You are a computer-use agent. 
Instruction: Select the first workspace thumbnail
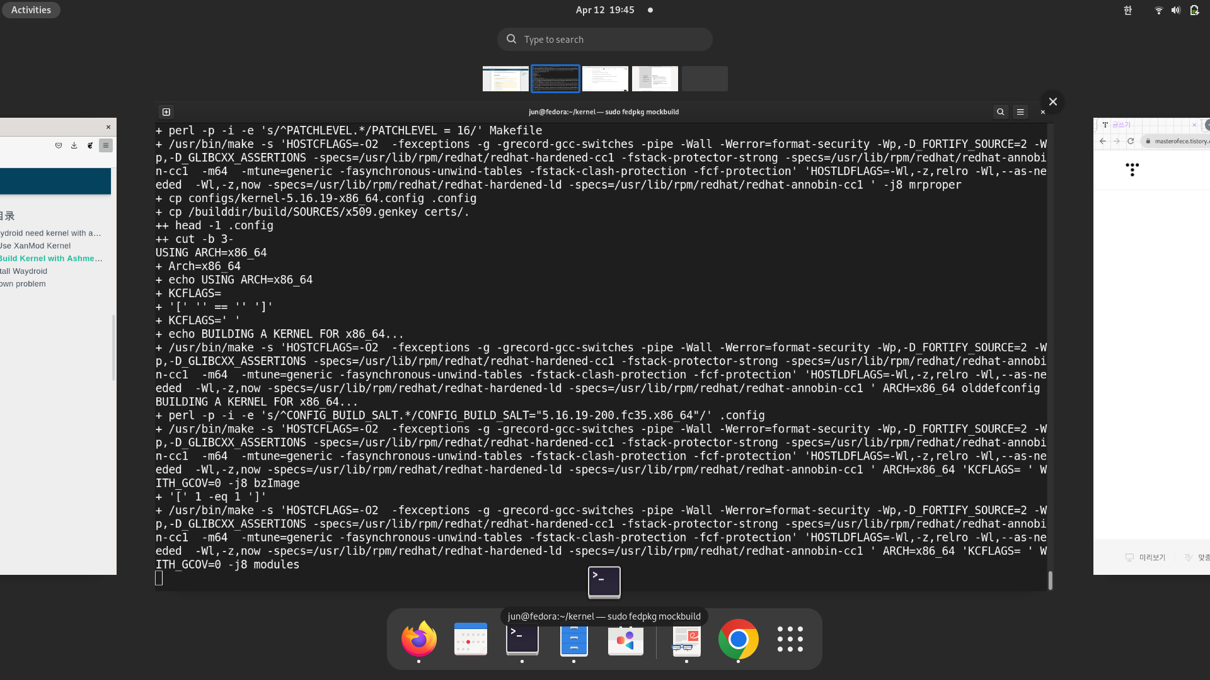click(x=505, y=79)
